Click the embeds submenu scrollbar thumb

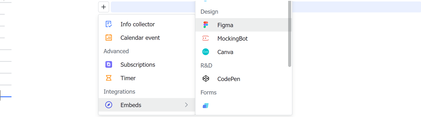pos(290,33)
